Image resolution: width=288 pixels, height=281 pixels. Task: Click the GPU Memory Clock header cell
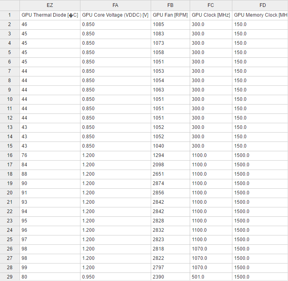tap(260, 15)
